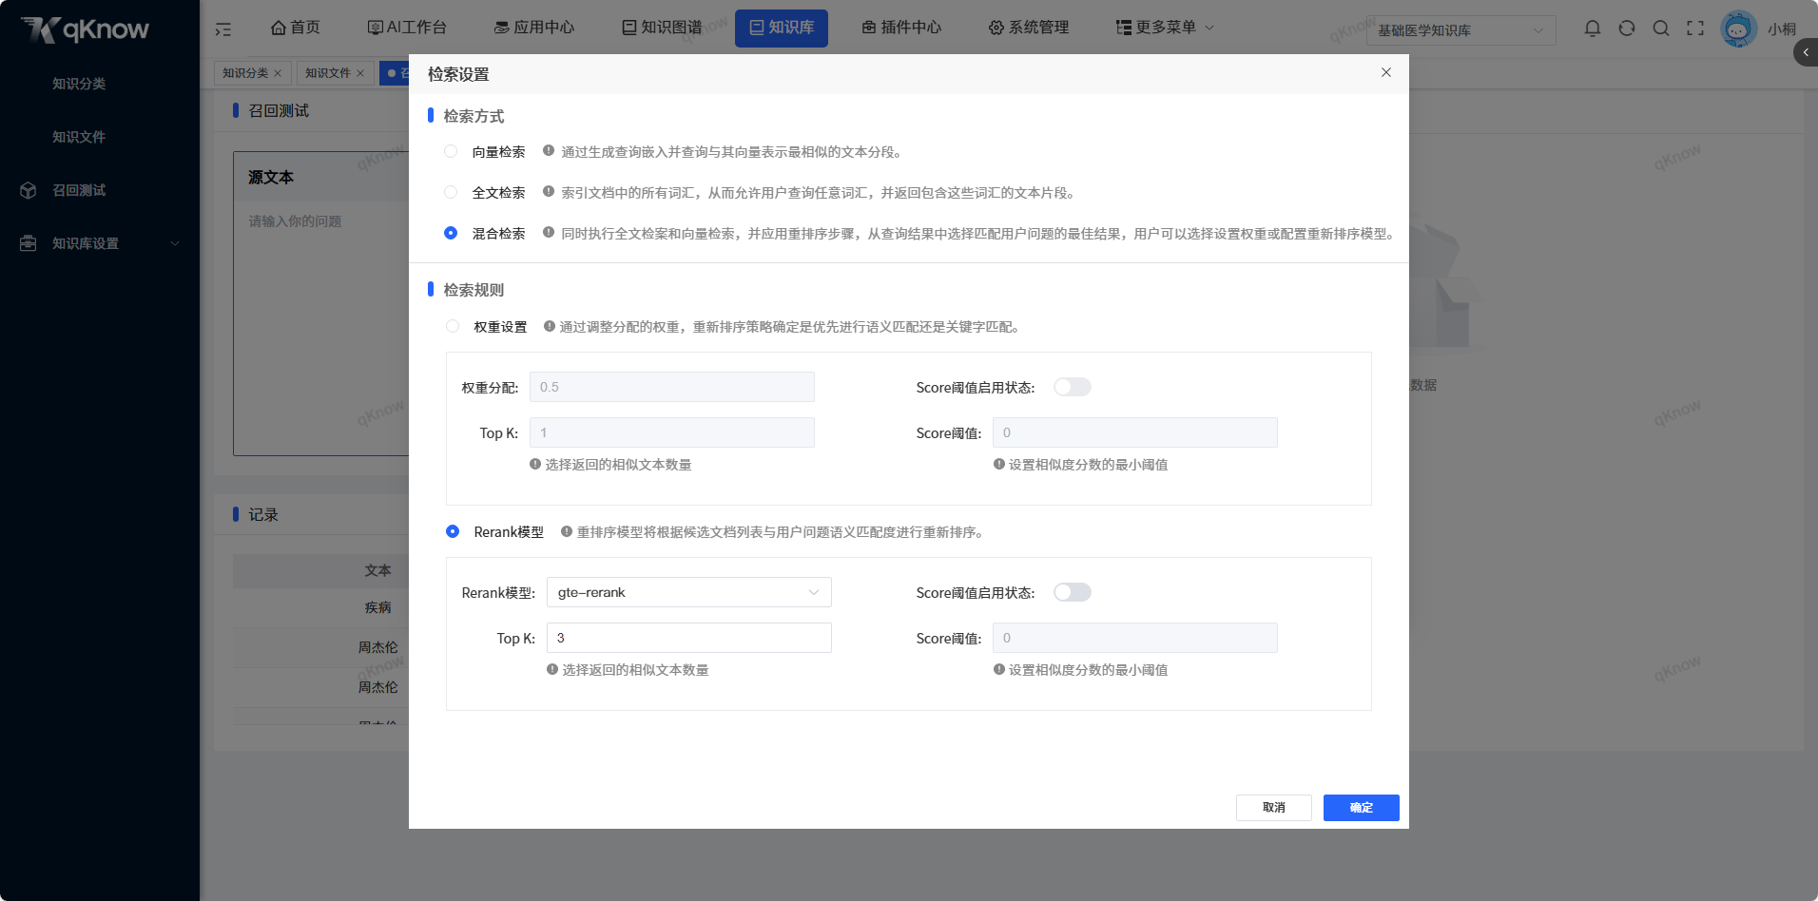Click the 召回测试 sidebar cube icon
1818x901 pixels.
coord(29,190)
